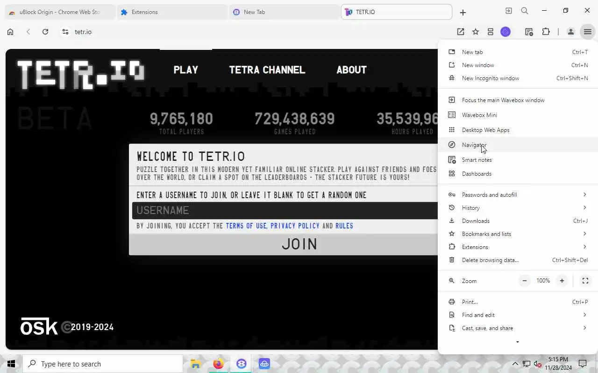
Task: Open the Rules link
Action: pos(344,226)
